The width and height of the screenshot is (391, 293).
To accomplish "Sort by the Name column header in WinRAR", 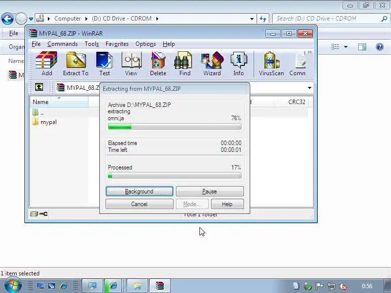I will pyautogui.click(x=59, y=102).
